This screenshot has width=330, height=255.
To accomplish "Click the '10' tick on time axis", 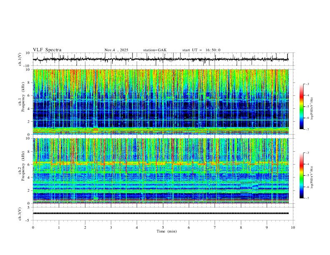I will pos(293,227).
